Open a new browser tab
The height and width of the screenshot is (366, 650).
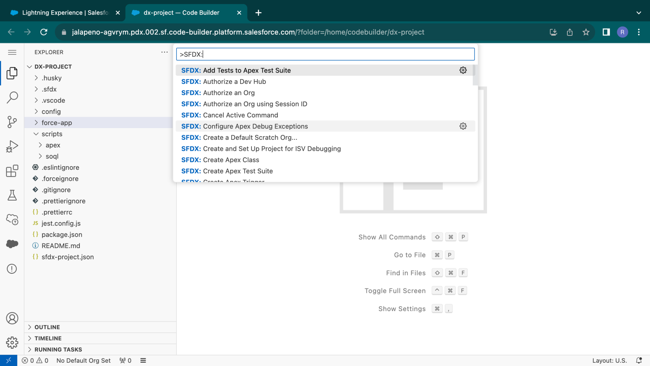click(258, 13)
